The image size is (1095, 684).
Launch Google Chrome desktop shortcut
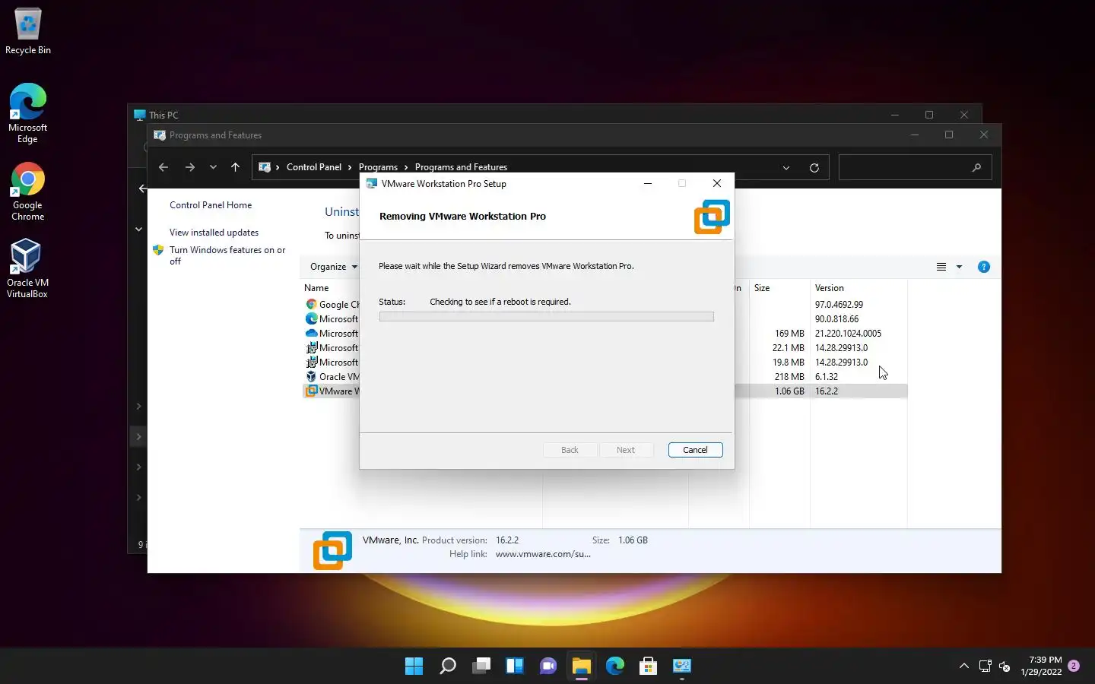pos(27,191)
